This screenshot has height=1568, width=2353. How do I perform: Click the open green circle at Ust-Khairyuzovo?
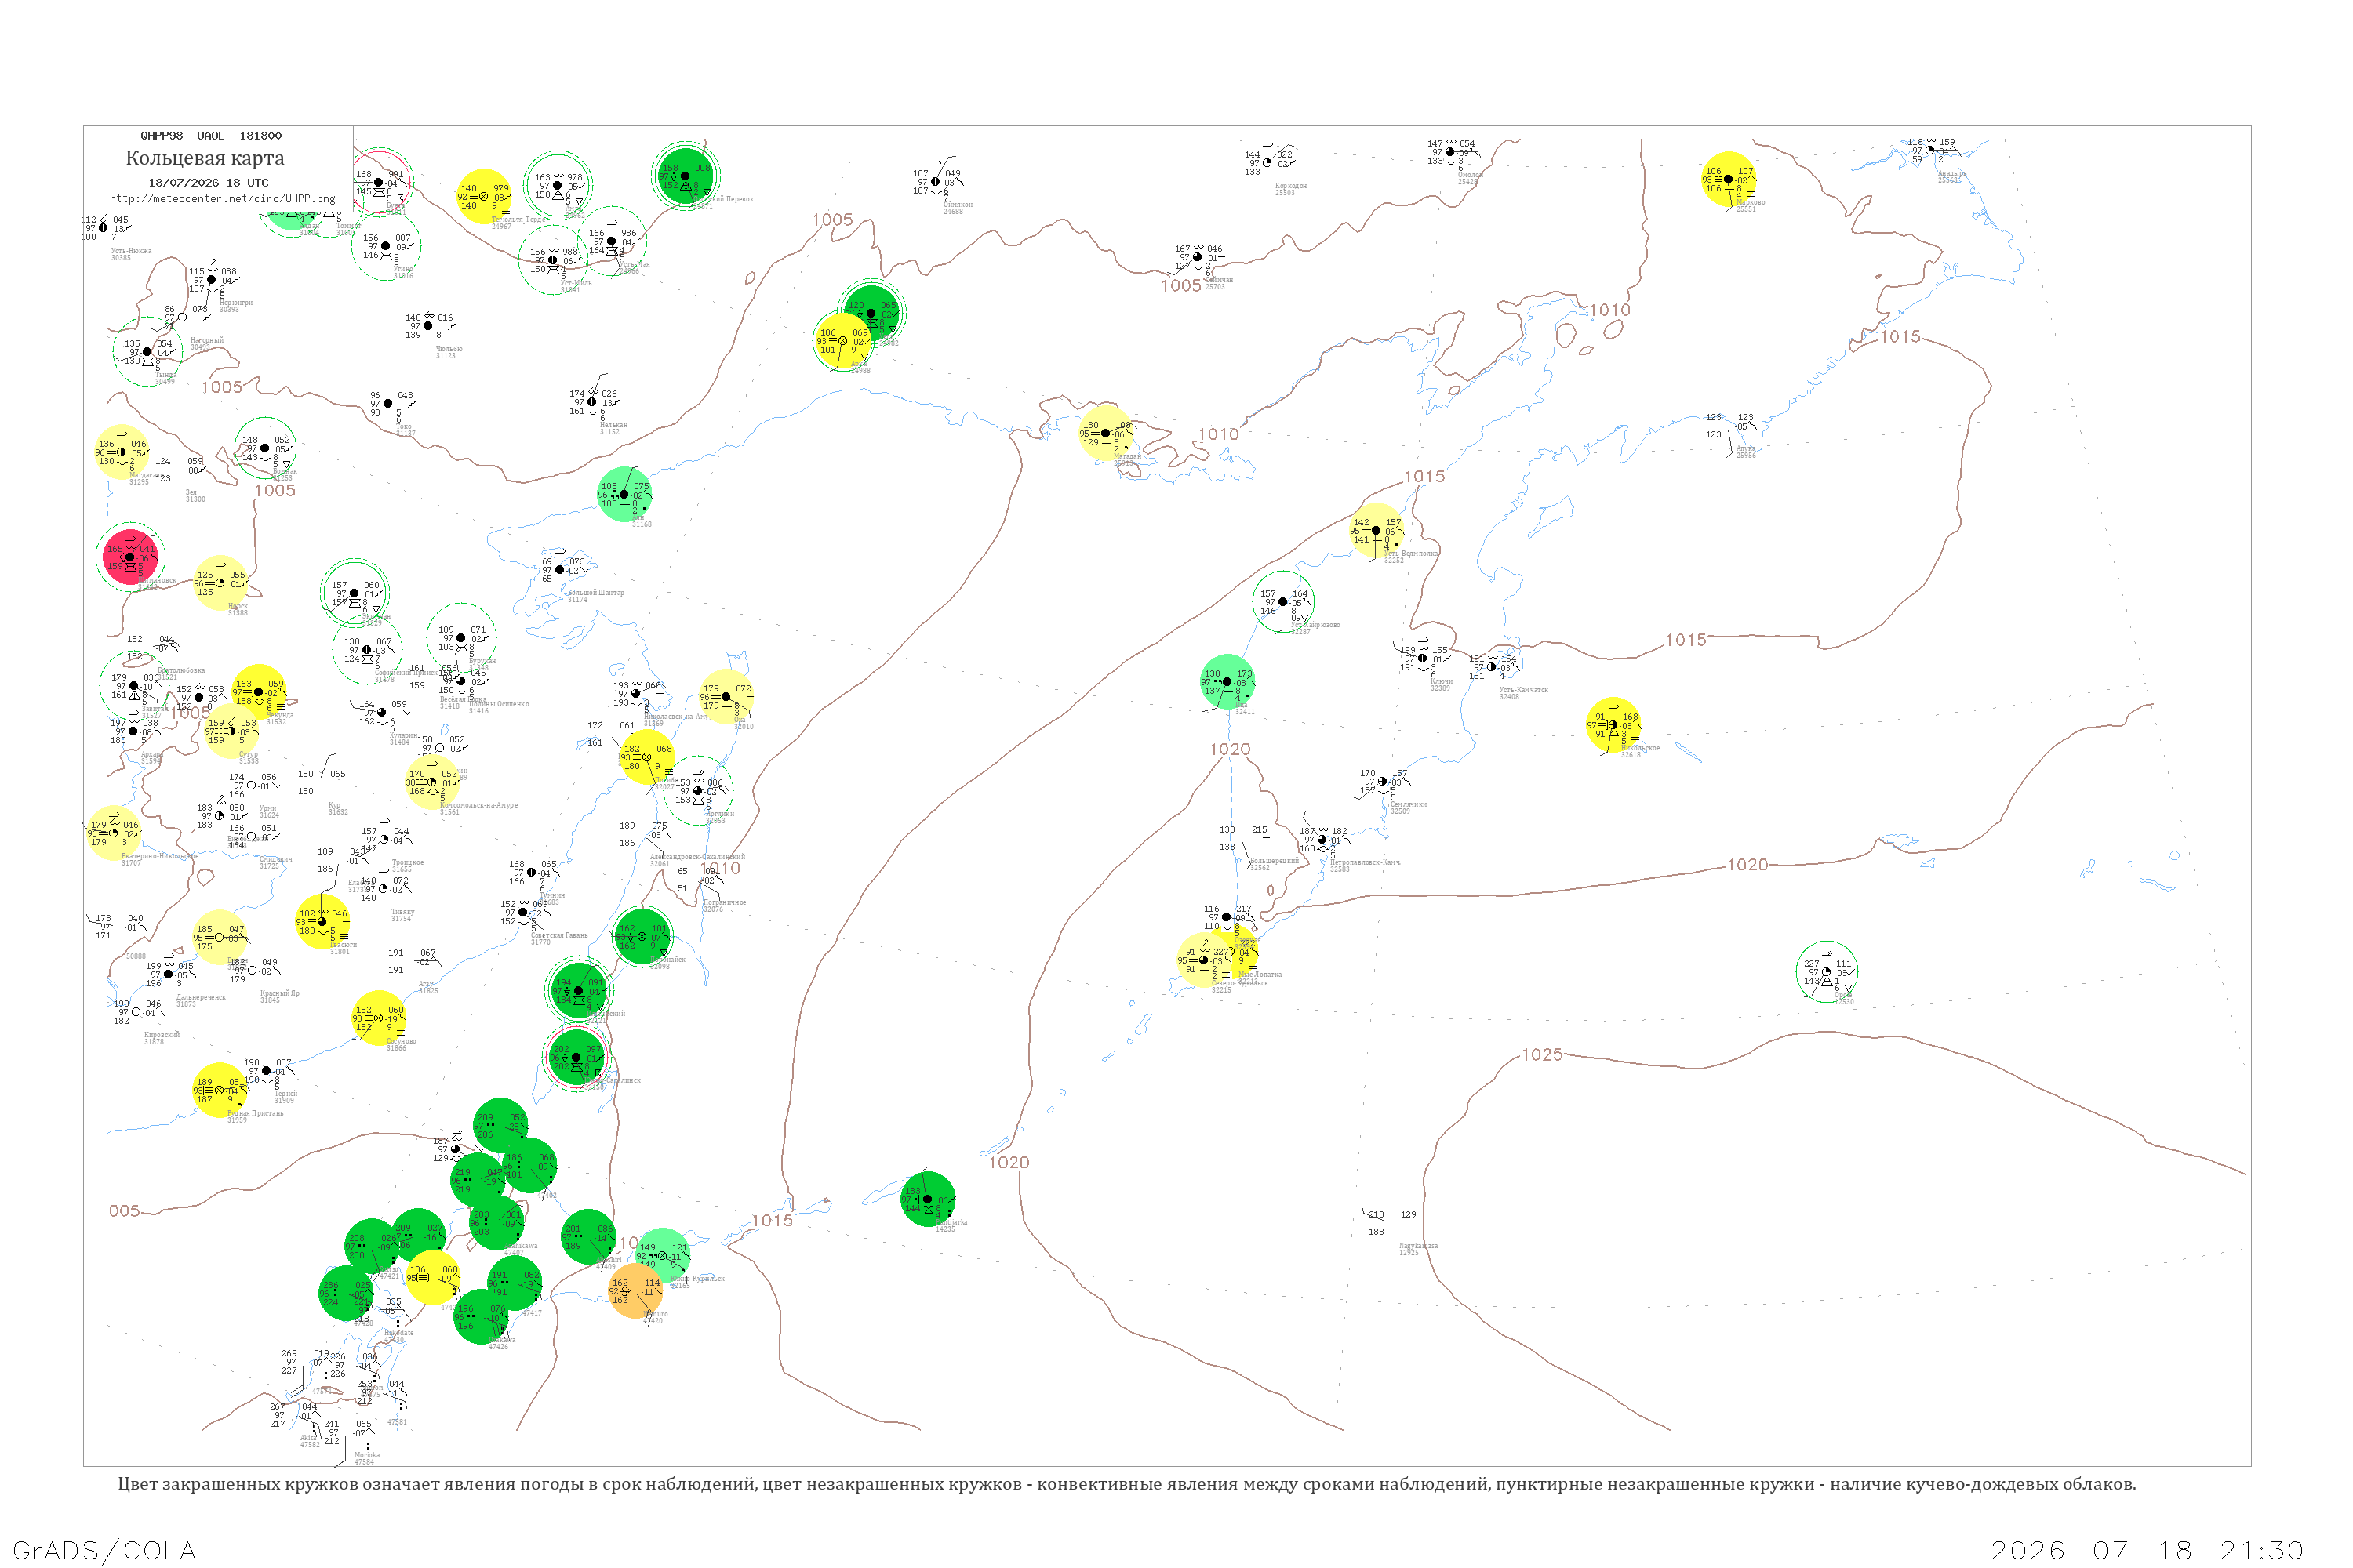[x=1282, y=602]
